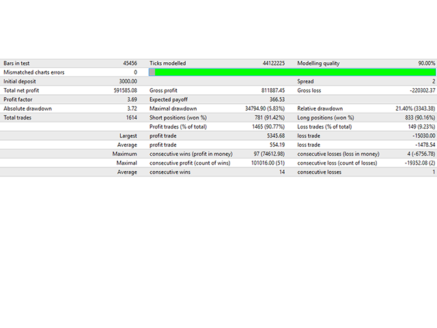Click the average profit trade value 554.19
This screenshot has width=437, height=328.
(277, 145)
